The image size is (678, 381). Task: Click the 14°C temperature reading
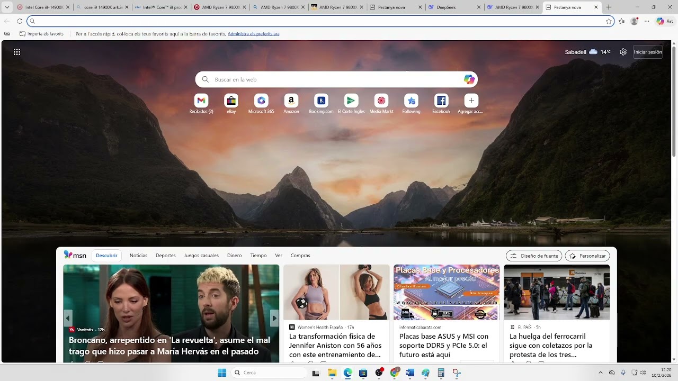[x=605, y=52]
